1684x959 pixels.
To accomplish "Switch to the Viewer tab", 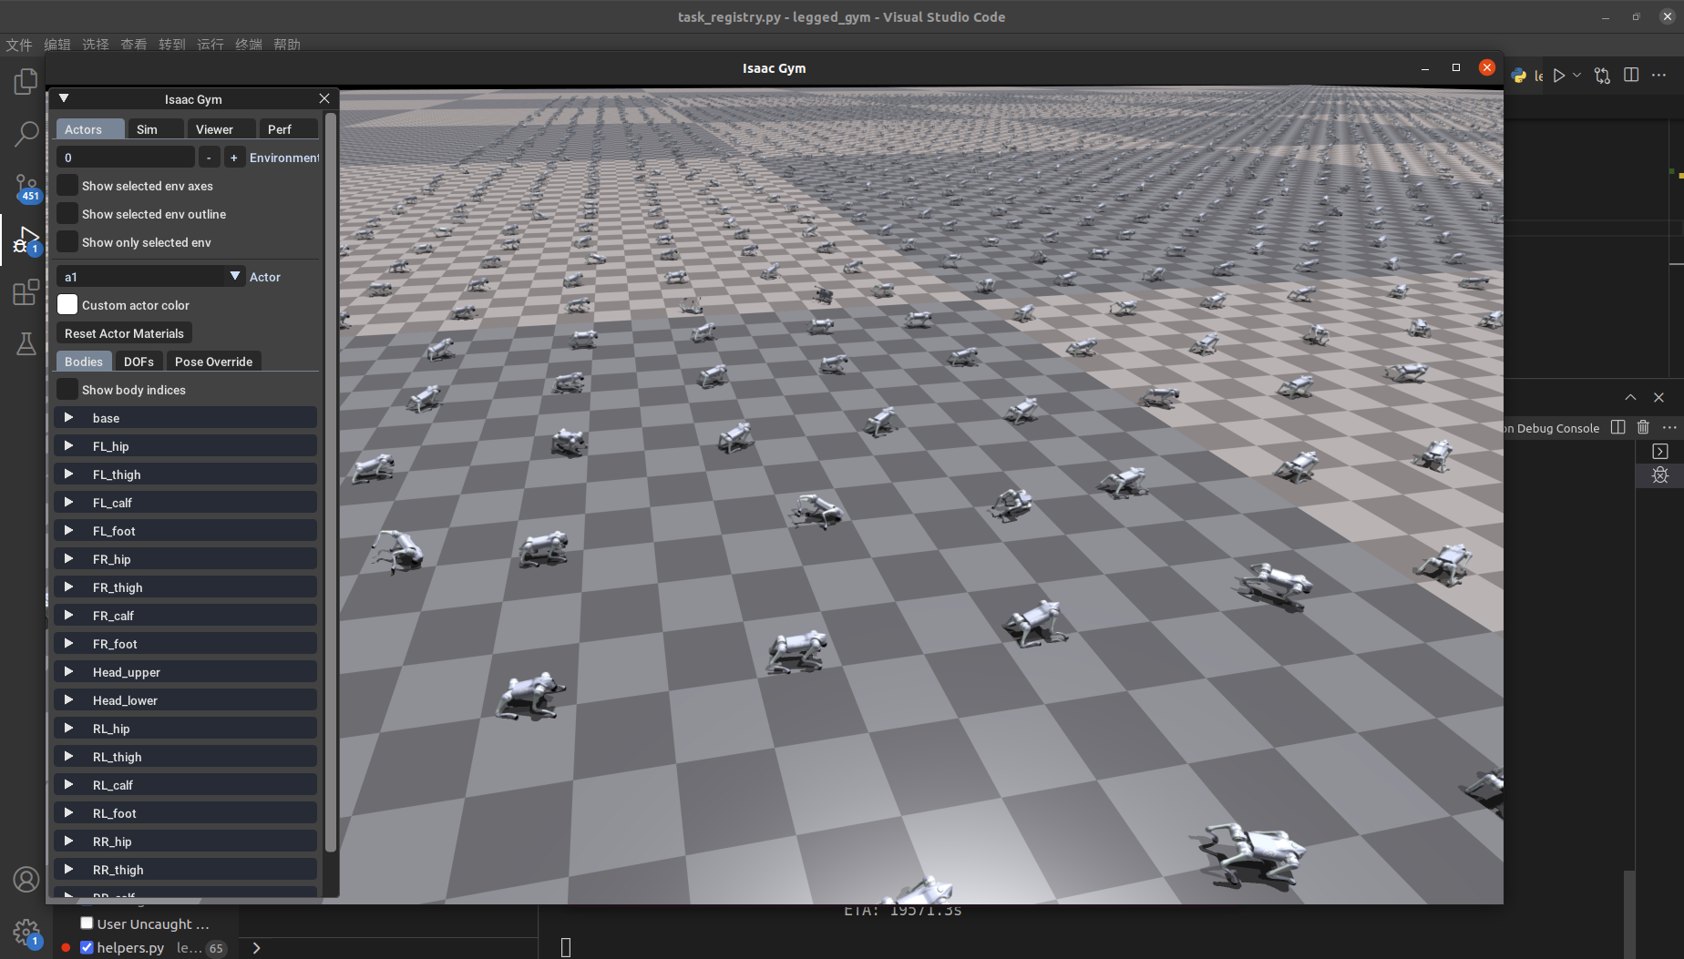I will pyautogui.click(x=214, y=129).
